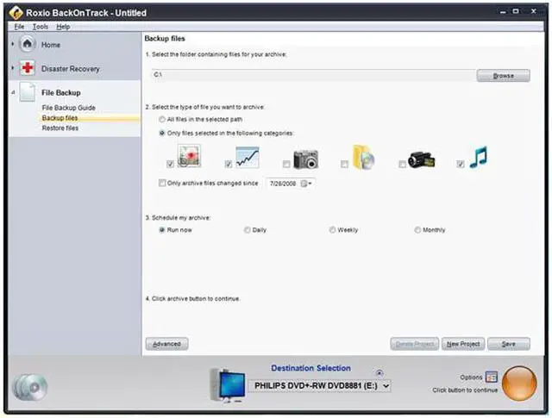Select 'Restore files' in sidebar
The image size is (552, 418).
(60, 128)
